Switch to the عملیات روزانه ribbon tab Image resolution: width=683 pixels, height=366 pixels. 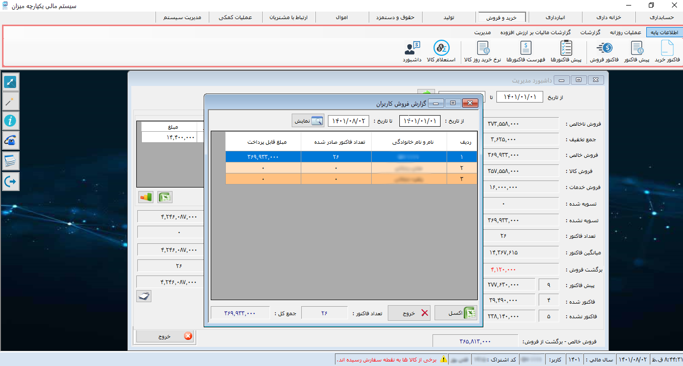625,32
